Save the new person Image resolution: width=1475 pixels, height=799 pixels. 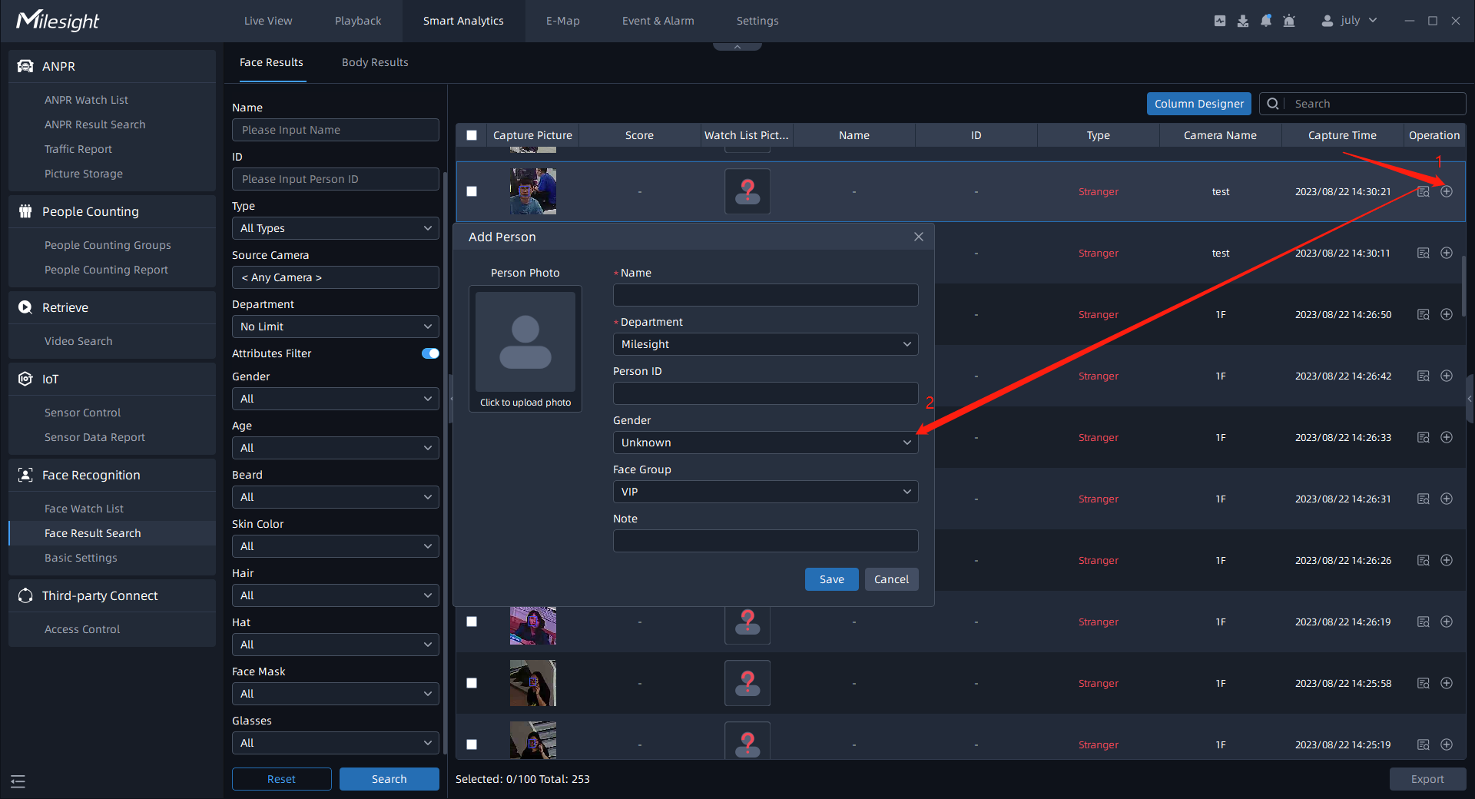pyautogui.click(x=832, y=579)
